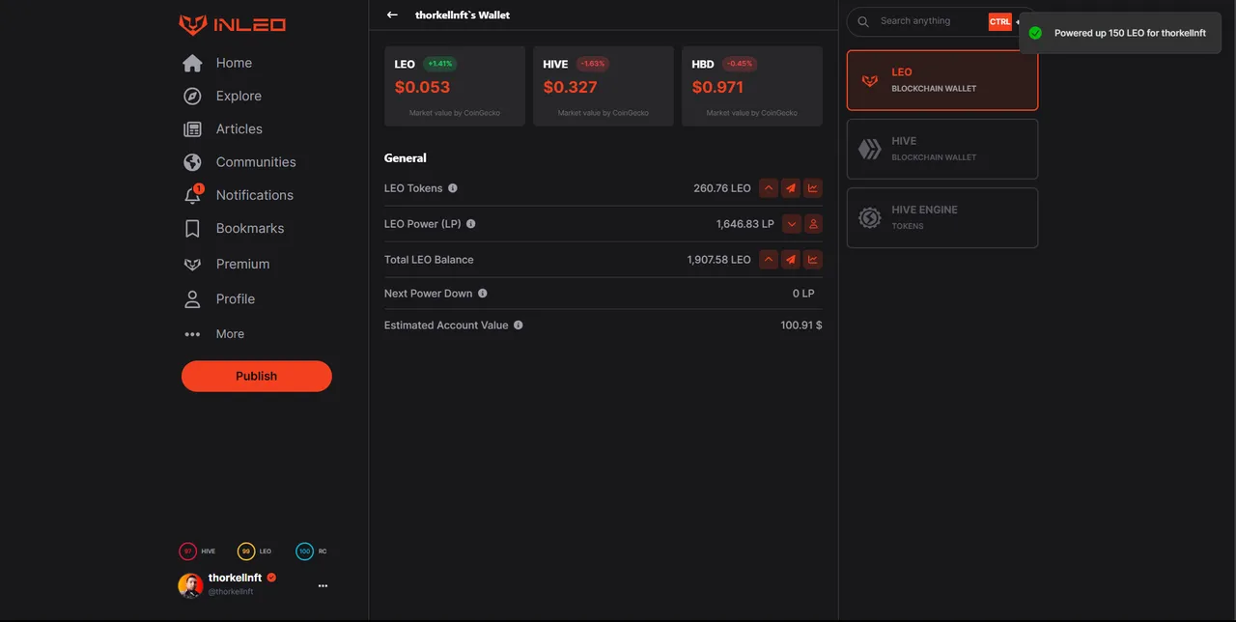Image resolution: width=1236 pixels, height=622 pixels.
Task: Click the search magnifier icon
Action: click(863, 21)
